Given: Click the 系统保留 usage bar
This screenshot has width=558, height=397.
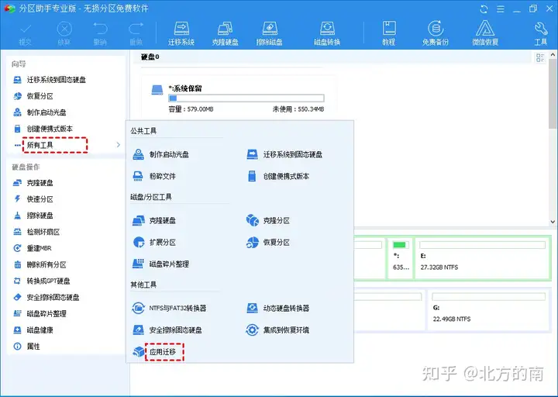Looking at the screenshot, I should 246,98.
